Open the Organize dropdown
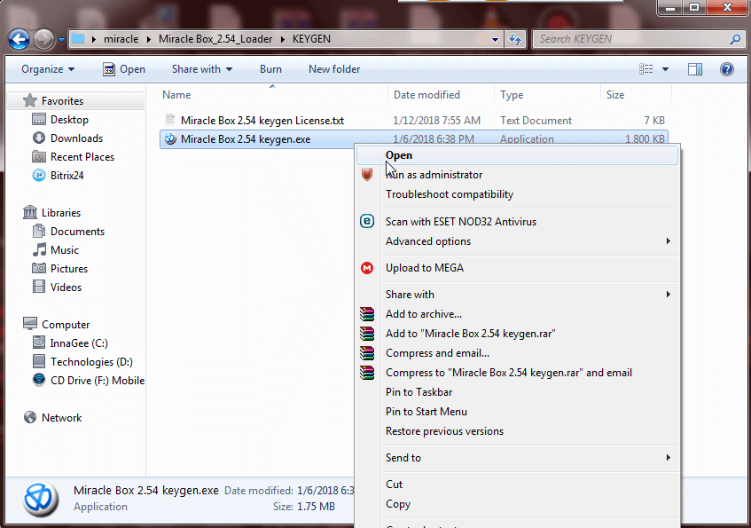 pyautogui.click(x=47, y=68)
